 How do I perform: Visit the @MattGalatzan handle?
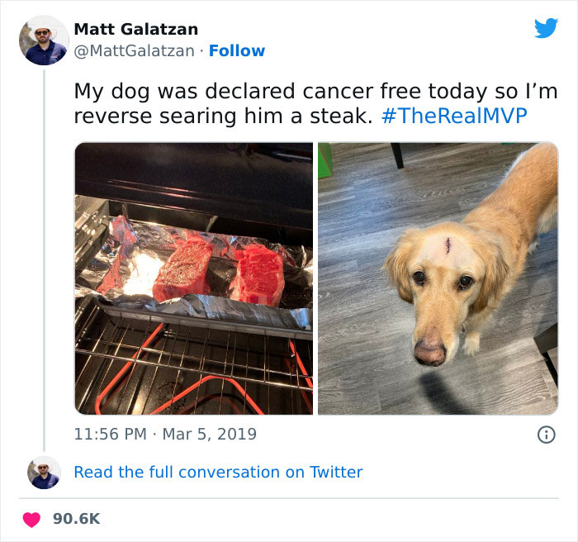click(134, 51)
